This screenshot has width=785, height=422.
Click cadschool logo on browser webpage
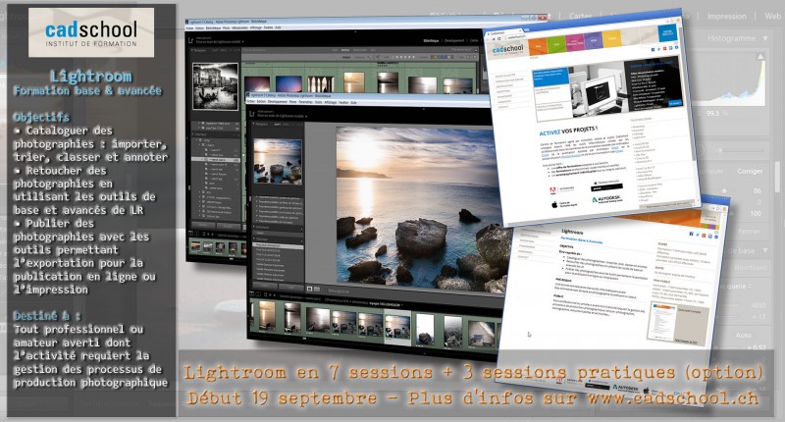(x=507, y=49)
